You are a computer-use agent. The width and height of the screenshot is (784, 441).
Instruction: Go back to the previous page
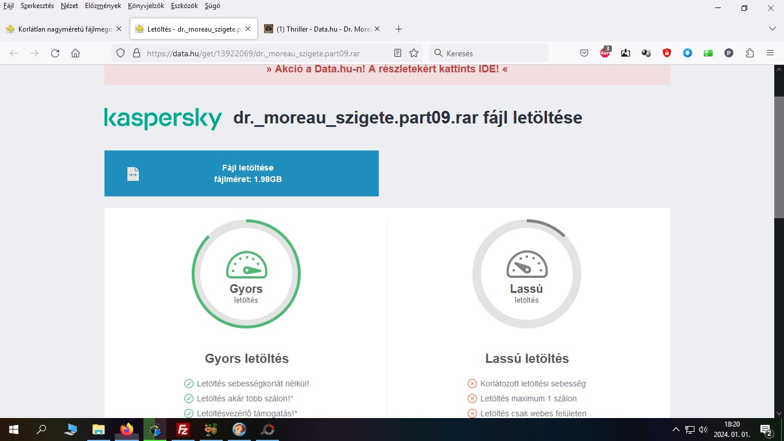(x=14, y=53)
